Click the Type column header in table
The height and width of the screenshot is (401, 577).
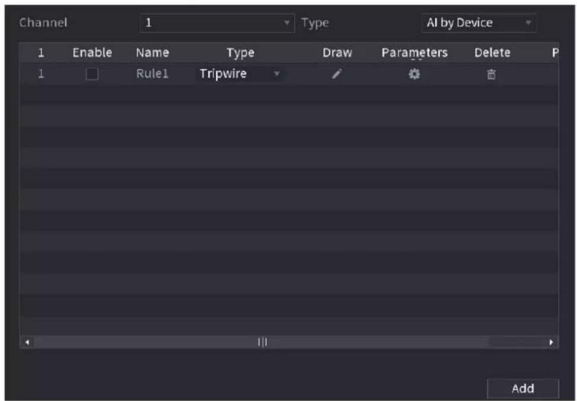coord(240,53)
